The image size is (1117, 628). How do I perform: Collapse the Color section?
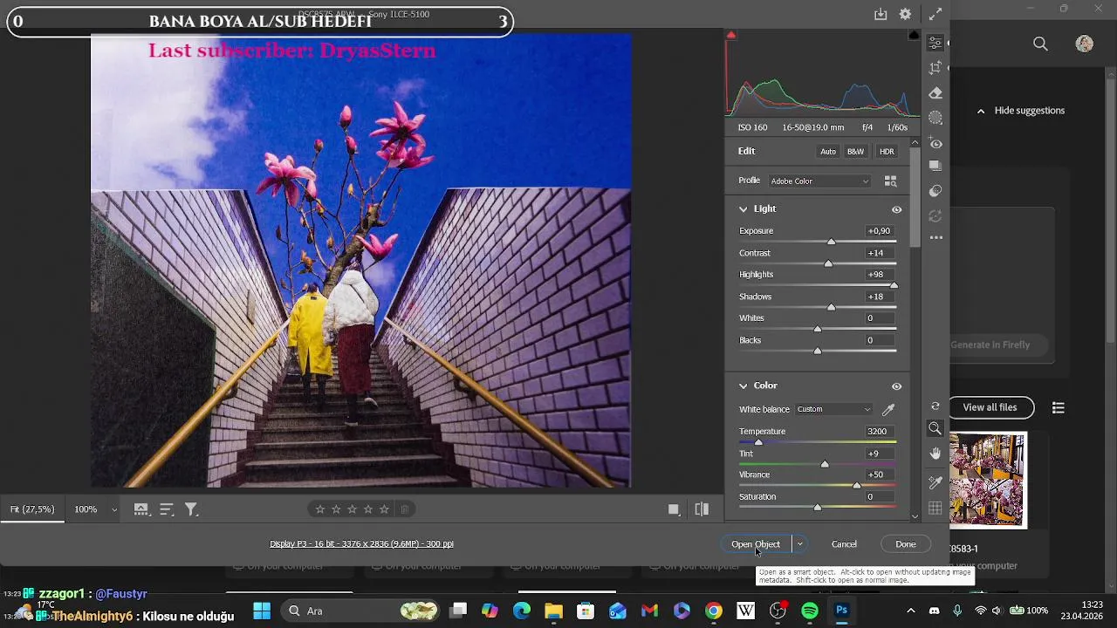744,386
